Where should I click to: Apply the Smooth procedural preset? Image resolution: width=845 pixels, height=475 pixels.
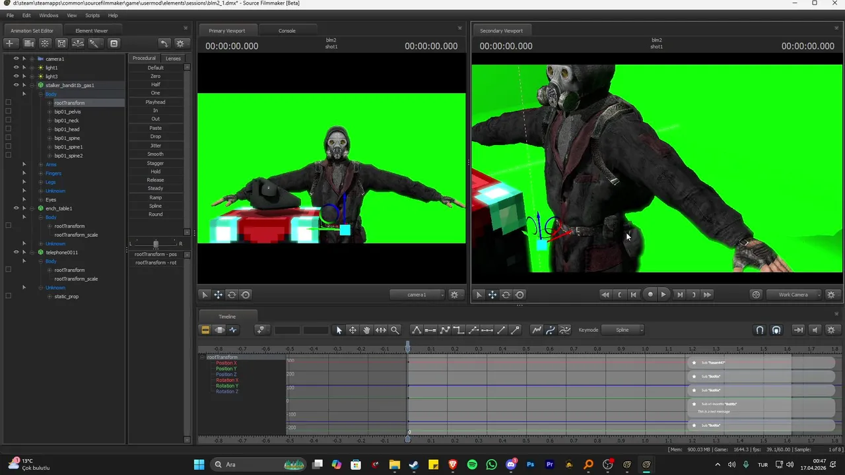(156, 154)
